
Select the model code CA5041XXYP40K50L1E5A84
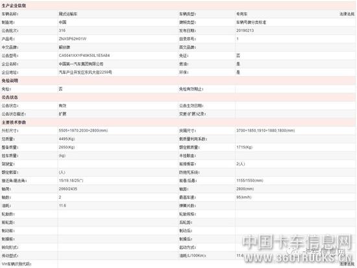pyautogui.click(x=84, y=56)
